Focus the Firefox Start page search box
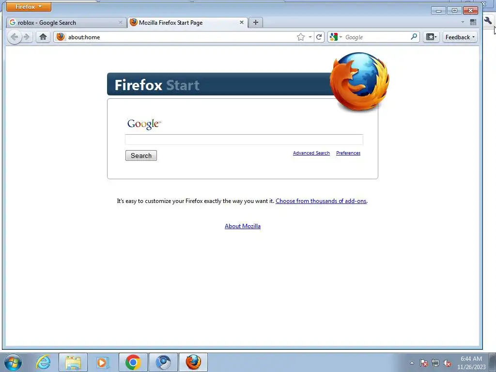Image resolution: width=496 pixels, height=372 pixels. tap(244, 139)
